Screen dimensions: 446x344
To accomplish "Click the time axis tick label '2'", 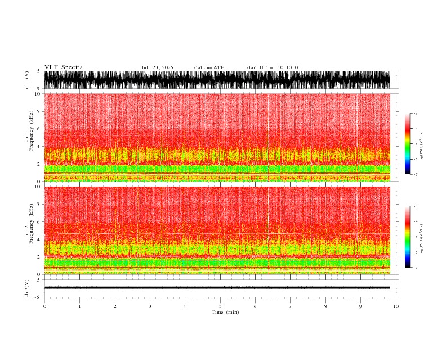I will [x=115, y=306].
